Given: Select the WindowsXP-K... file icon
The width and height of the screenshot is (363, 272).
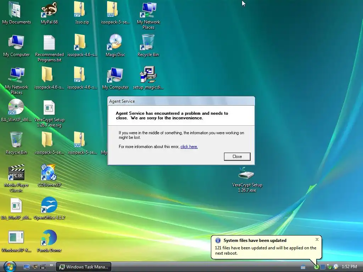Looking at the screenshot, I should tap(16, 241).
